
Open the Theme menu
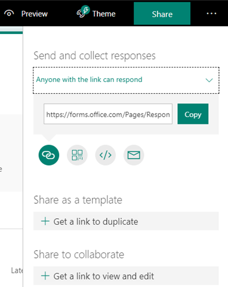[x=96, y=13]
